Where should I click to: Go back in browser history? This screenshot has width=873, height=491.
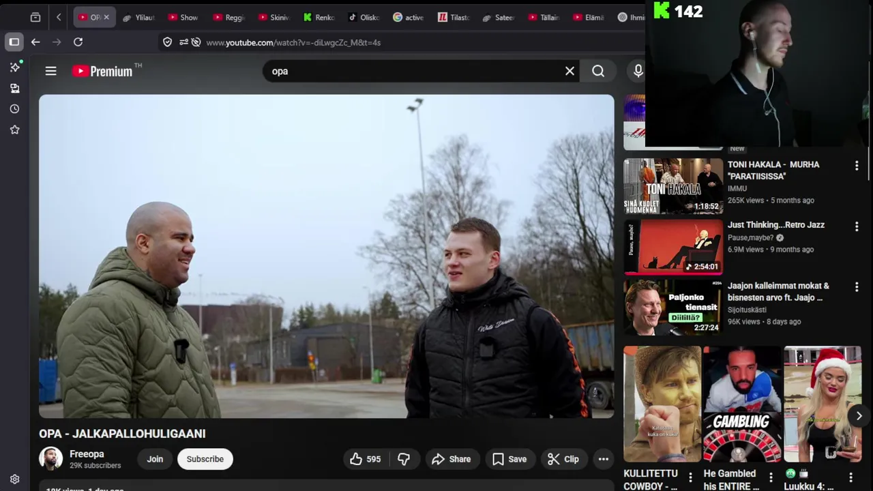(35, 42)
